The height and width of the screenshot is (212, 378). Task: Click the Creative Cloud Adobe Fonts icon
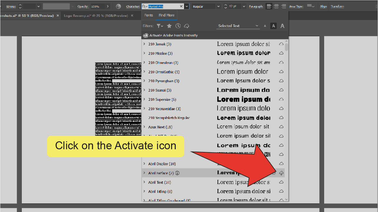coord(145,35)
